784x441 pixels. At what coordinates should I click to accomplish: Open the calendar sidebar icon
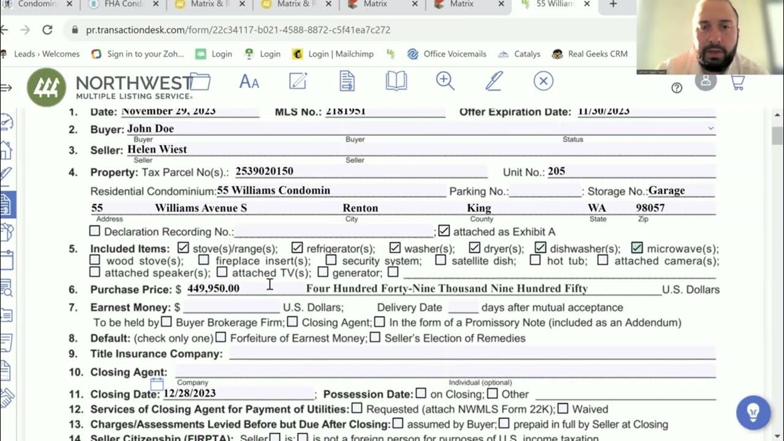6,260
